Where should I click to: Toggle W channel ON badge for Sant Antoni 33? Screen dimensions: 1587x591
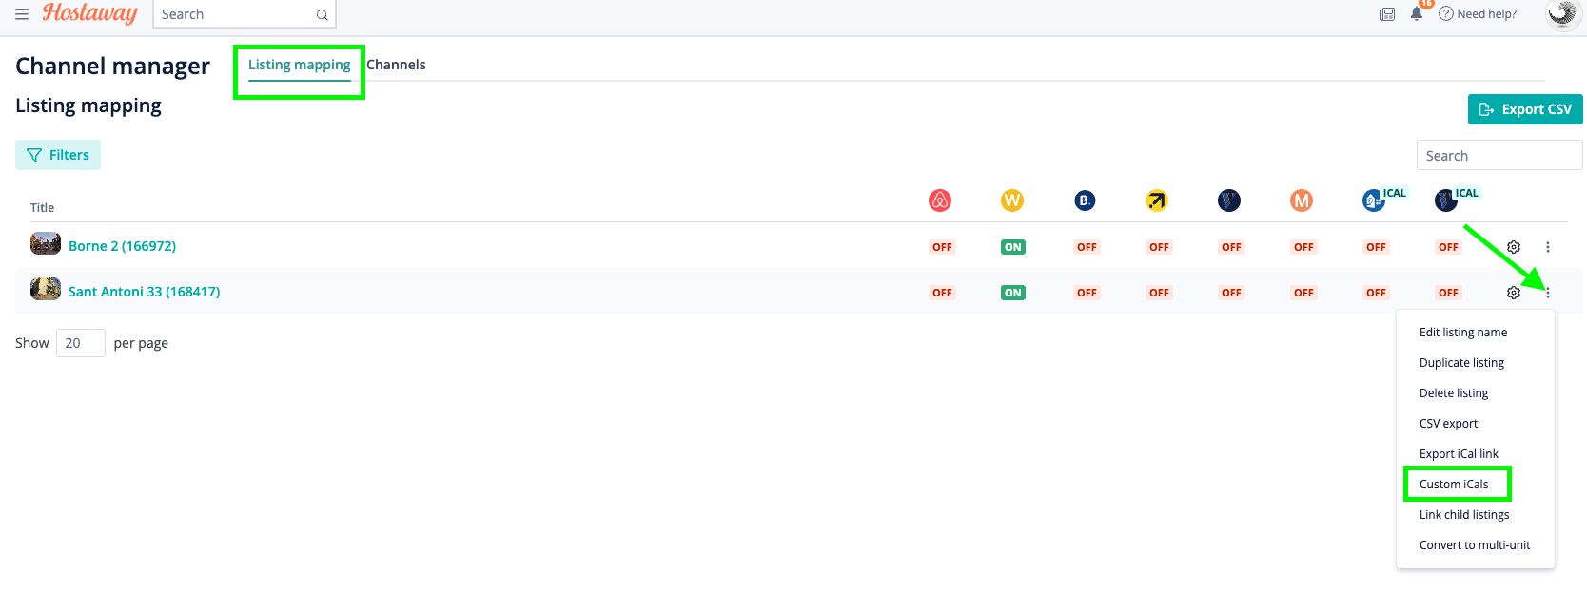point(1012,293)
